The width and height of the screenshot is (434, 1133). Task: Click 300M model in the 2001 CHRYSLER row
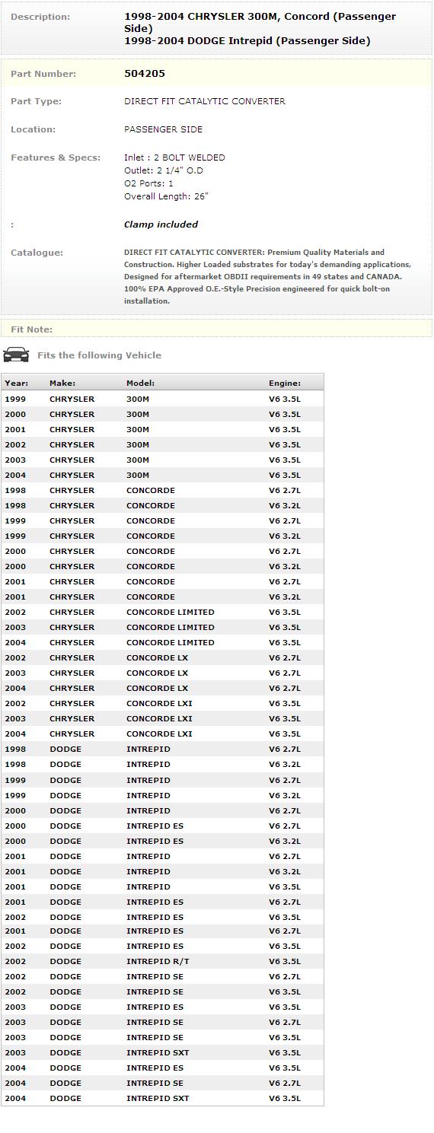click(138, 429)
